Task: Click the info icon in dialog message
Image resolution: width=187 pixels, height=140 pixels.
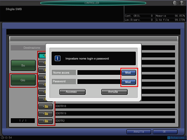Action: click(58, 58)
